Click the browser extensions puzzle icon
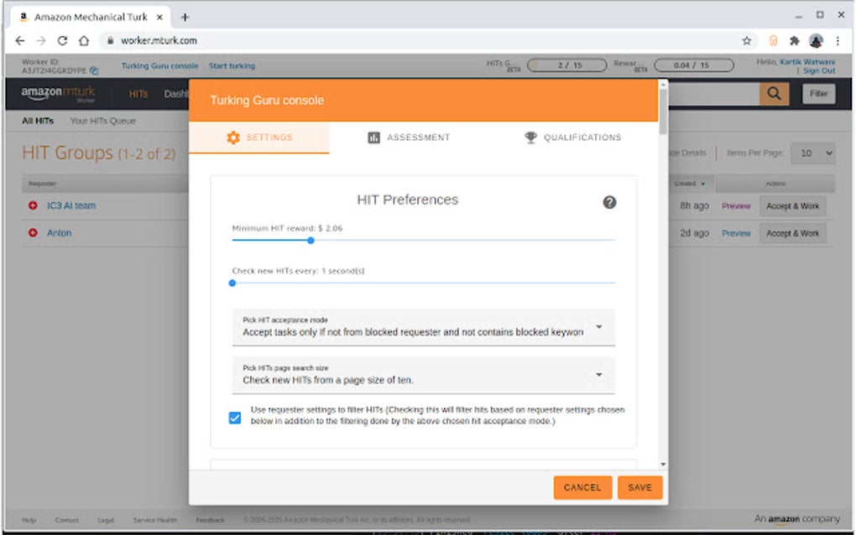The image size is (856, 535). tap(794, 40)
